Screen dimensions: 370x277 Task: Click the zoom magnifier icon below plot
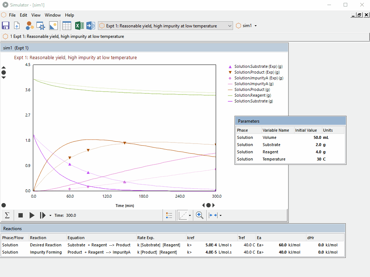click(199, 215)
